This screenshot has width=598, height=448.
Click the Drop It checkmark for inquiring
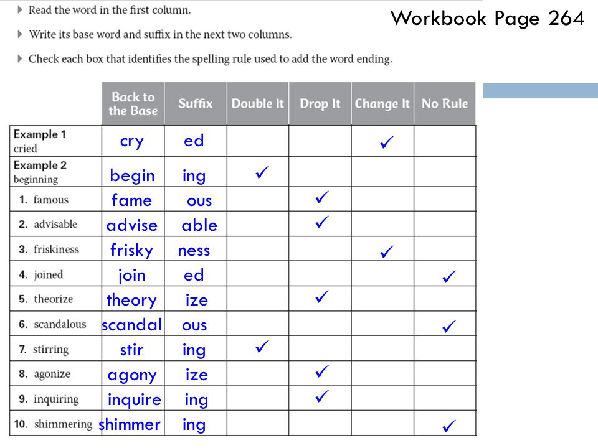(x=322, y=396)
